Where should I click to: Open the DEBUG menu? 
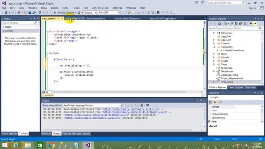tap(55, 8)
